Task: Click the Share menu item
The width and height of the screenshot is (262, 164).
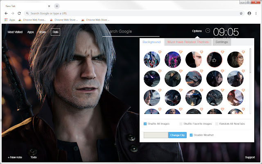Action: pos(42,32)
